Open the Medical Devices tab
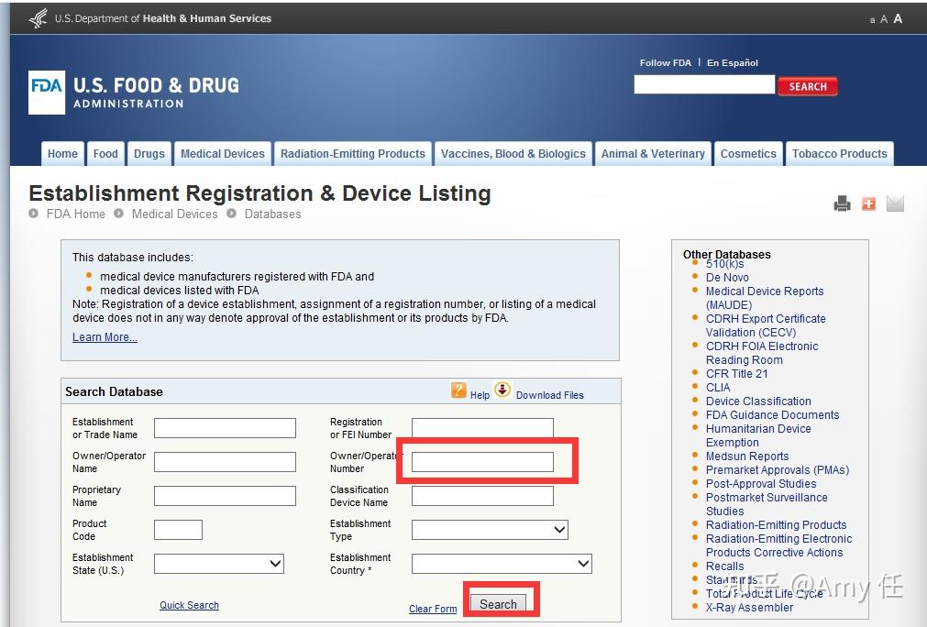Viewport: 927px width, 627px height. pyautogui.click(x=222, y=154)
